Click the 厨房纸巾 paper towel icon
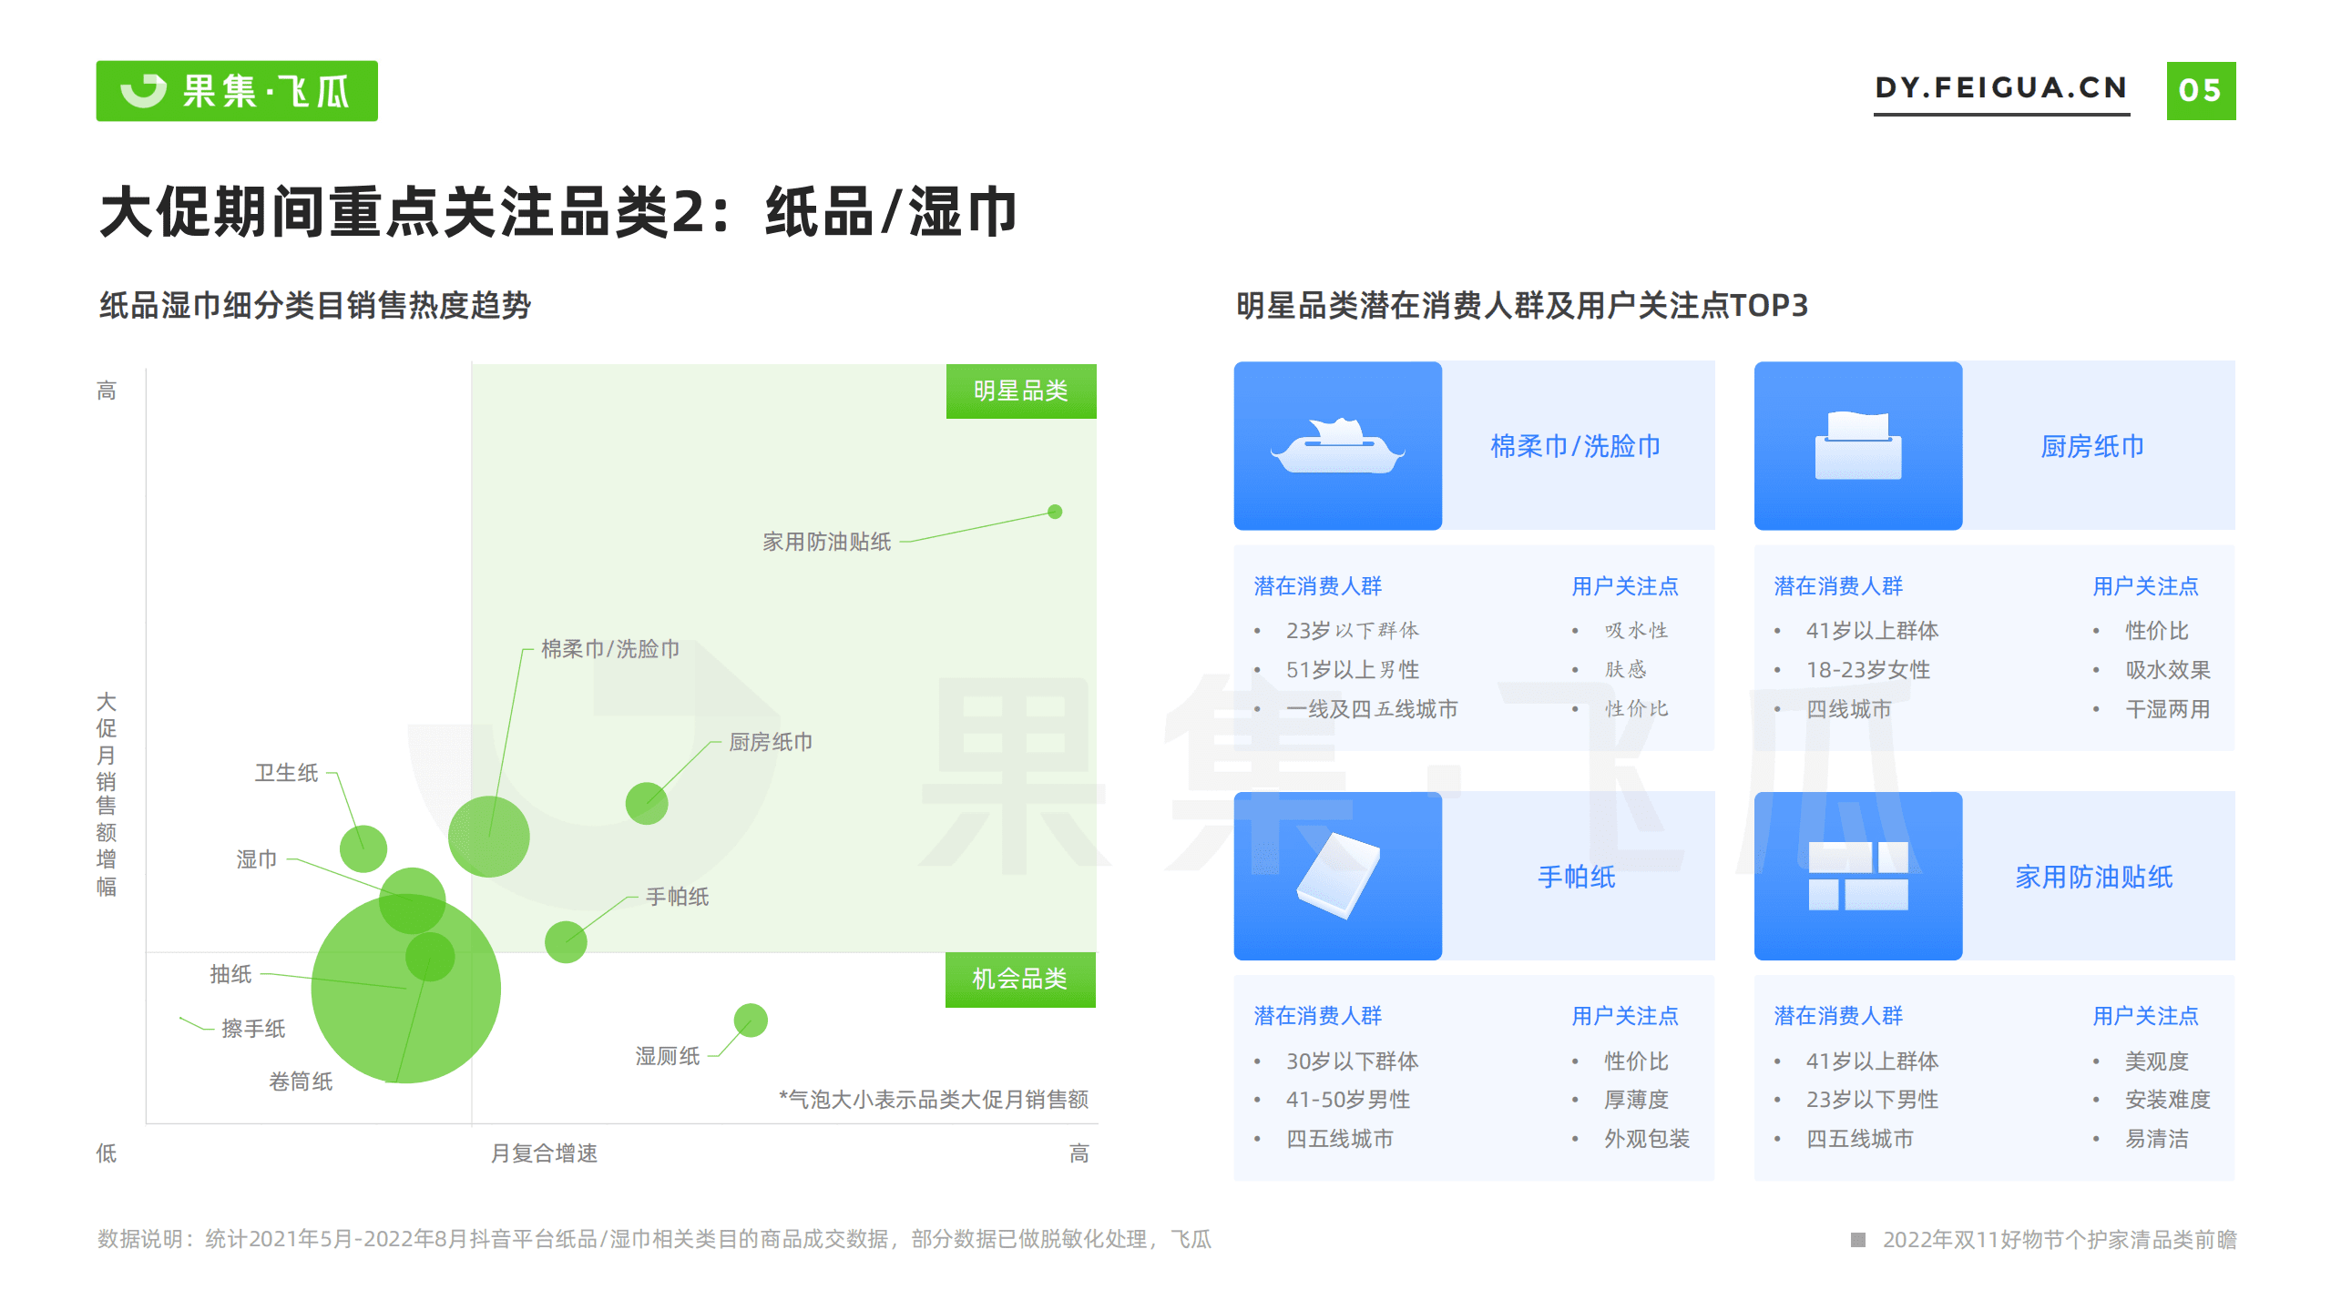 1857,445
